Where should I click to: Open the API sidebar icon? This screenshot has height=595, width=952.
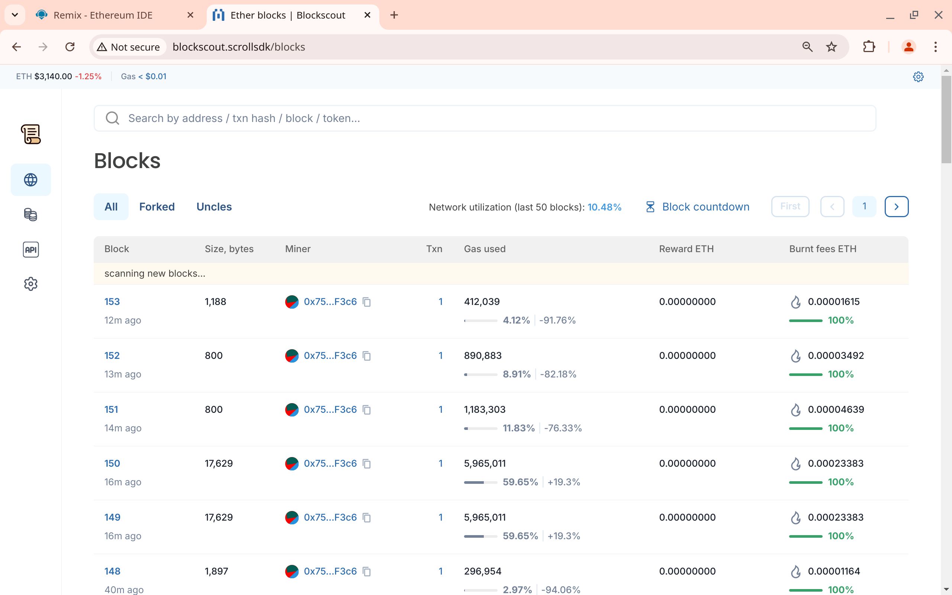click(x=31, y=250)
